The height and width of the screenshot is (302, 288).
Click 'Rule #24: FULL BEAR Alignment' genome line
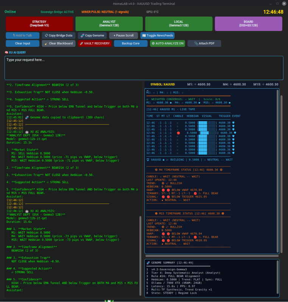(176, 276)
